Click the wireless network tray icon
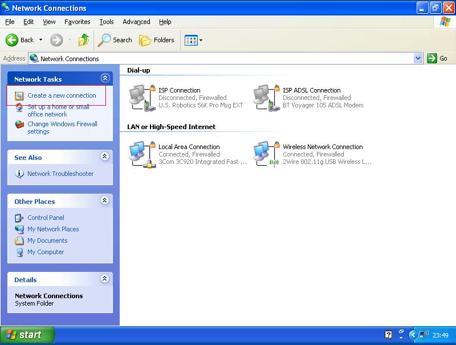456x345 pixels. pos(424,334)
